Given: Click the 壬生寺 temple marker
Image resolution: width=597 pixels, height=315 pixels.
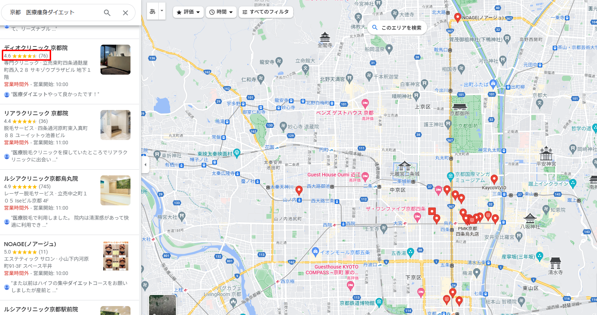Looking at the screenshot, I should pos(384,228).
